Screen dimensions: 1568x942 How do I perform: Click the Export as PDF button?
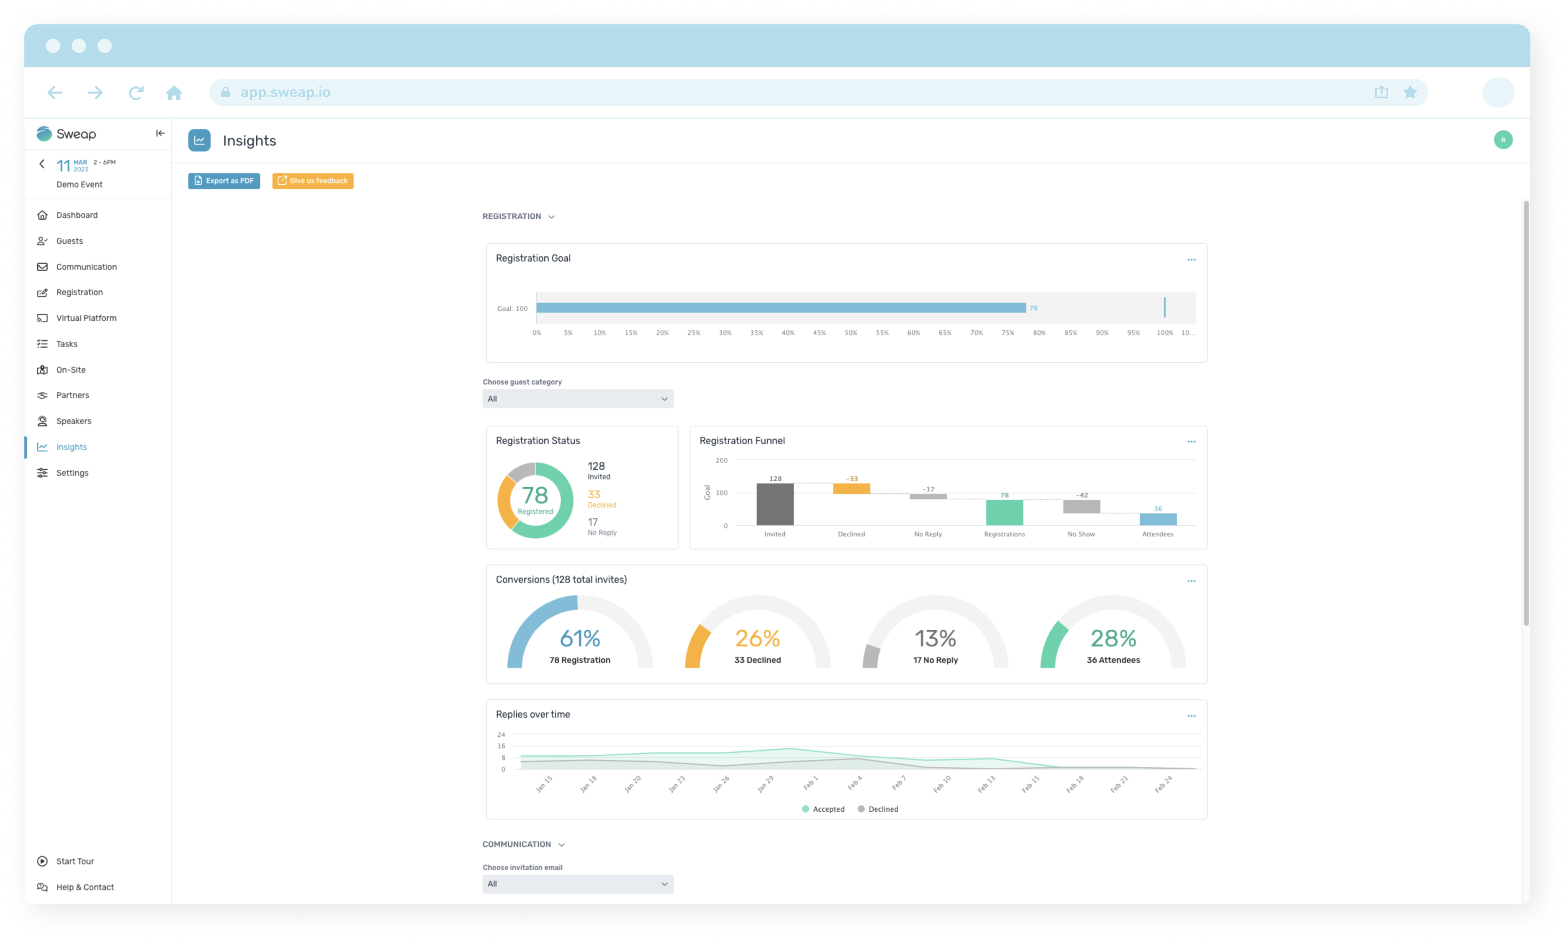point(223,181)
